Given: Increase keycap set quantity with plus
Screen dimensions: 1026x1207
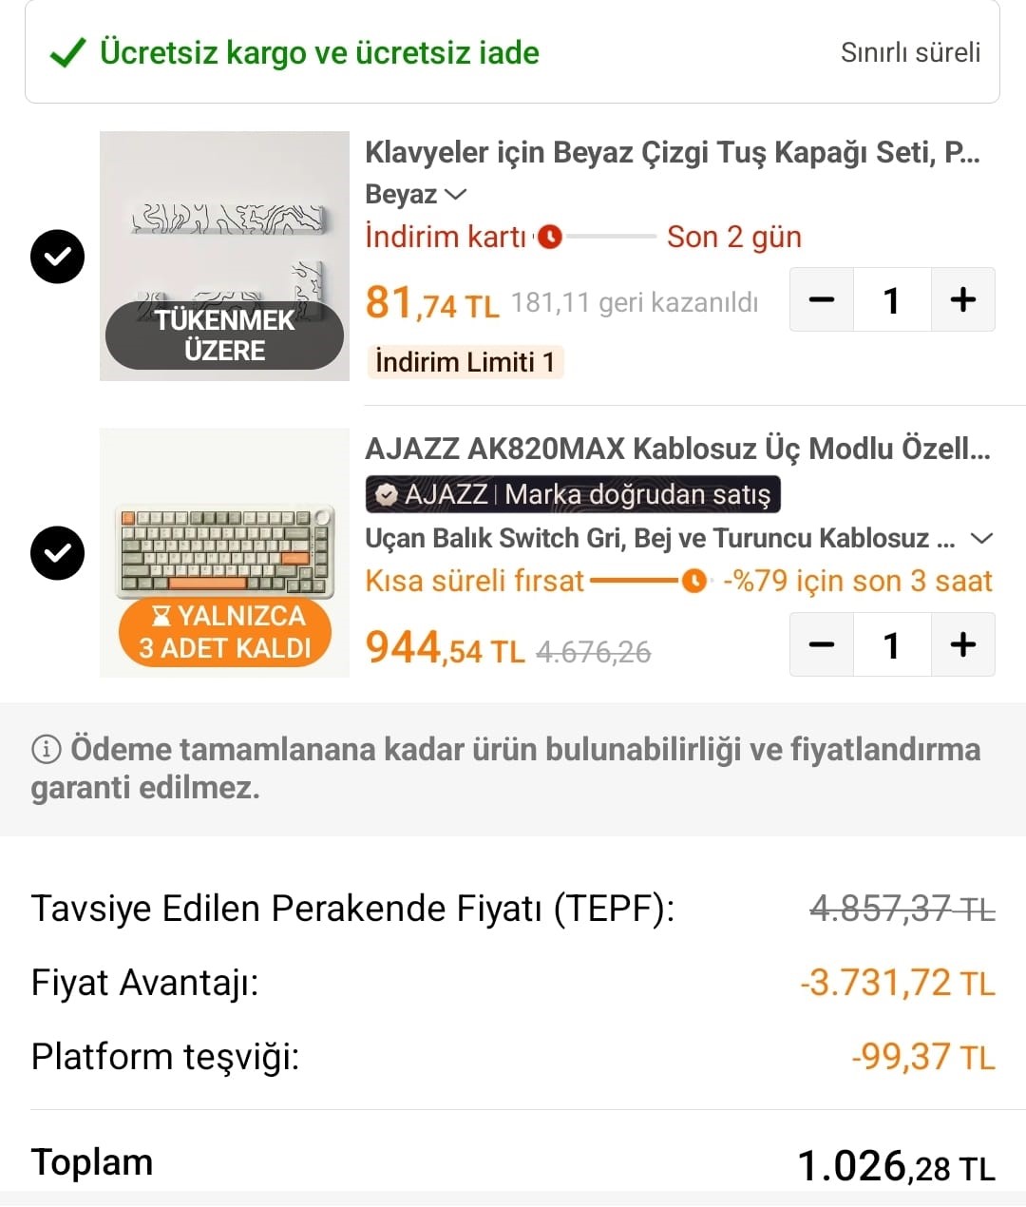Looking at the screenshot, I should pos(962,300).
